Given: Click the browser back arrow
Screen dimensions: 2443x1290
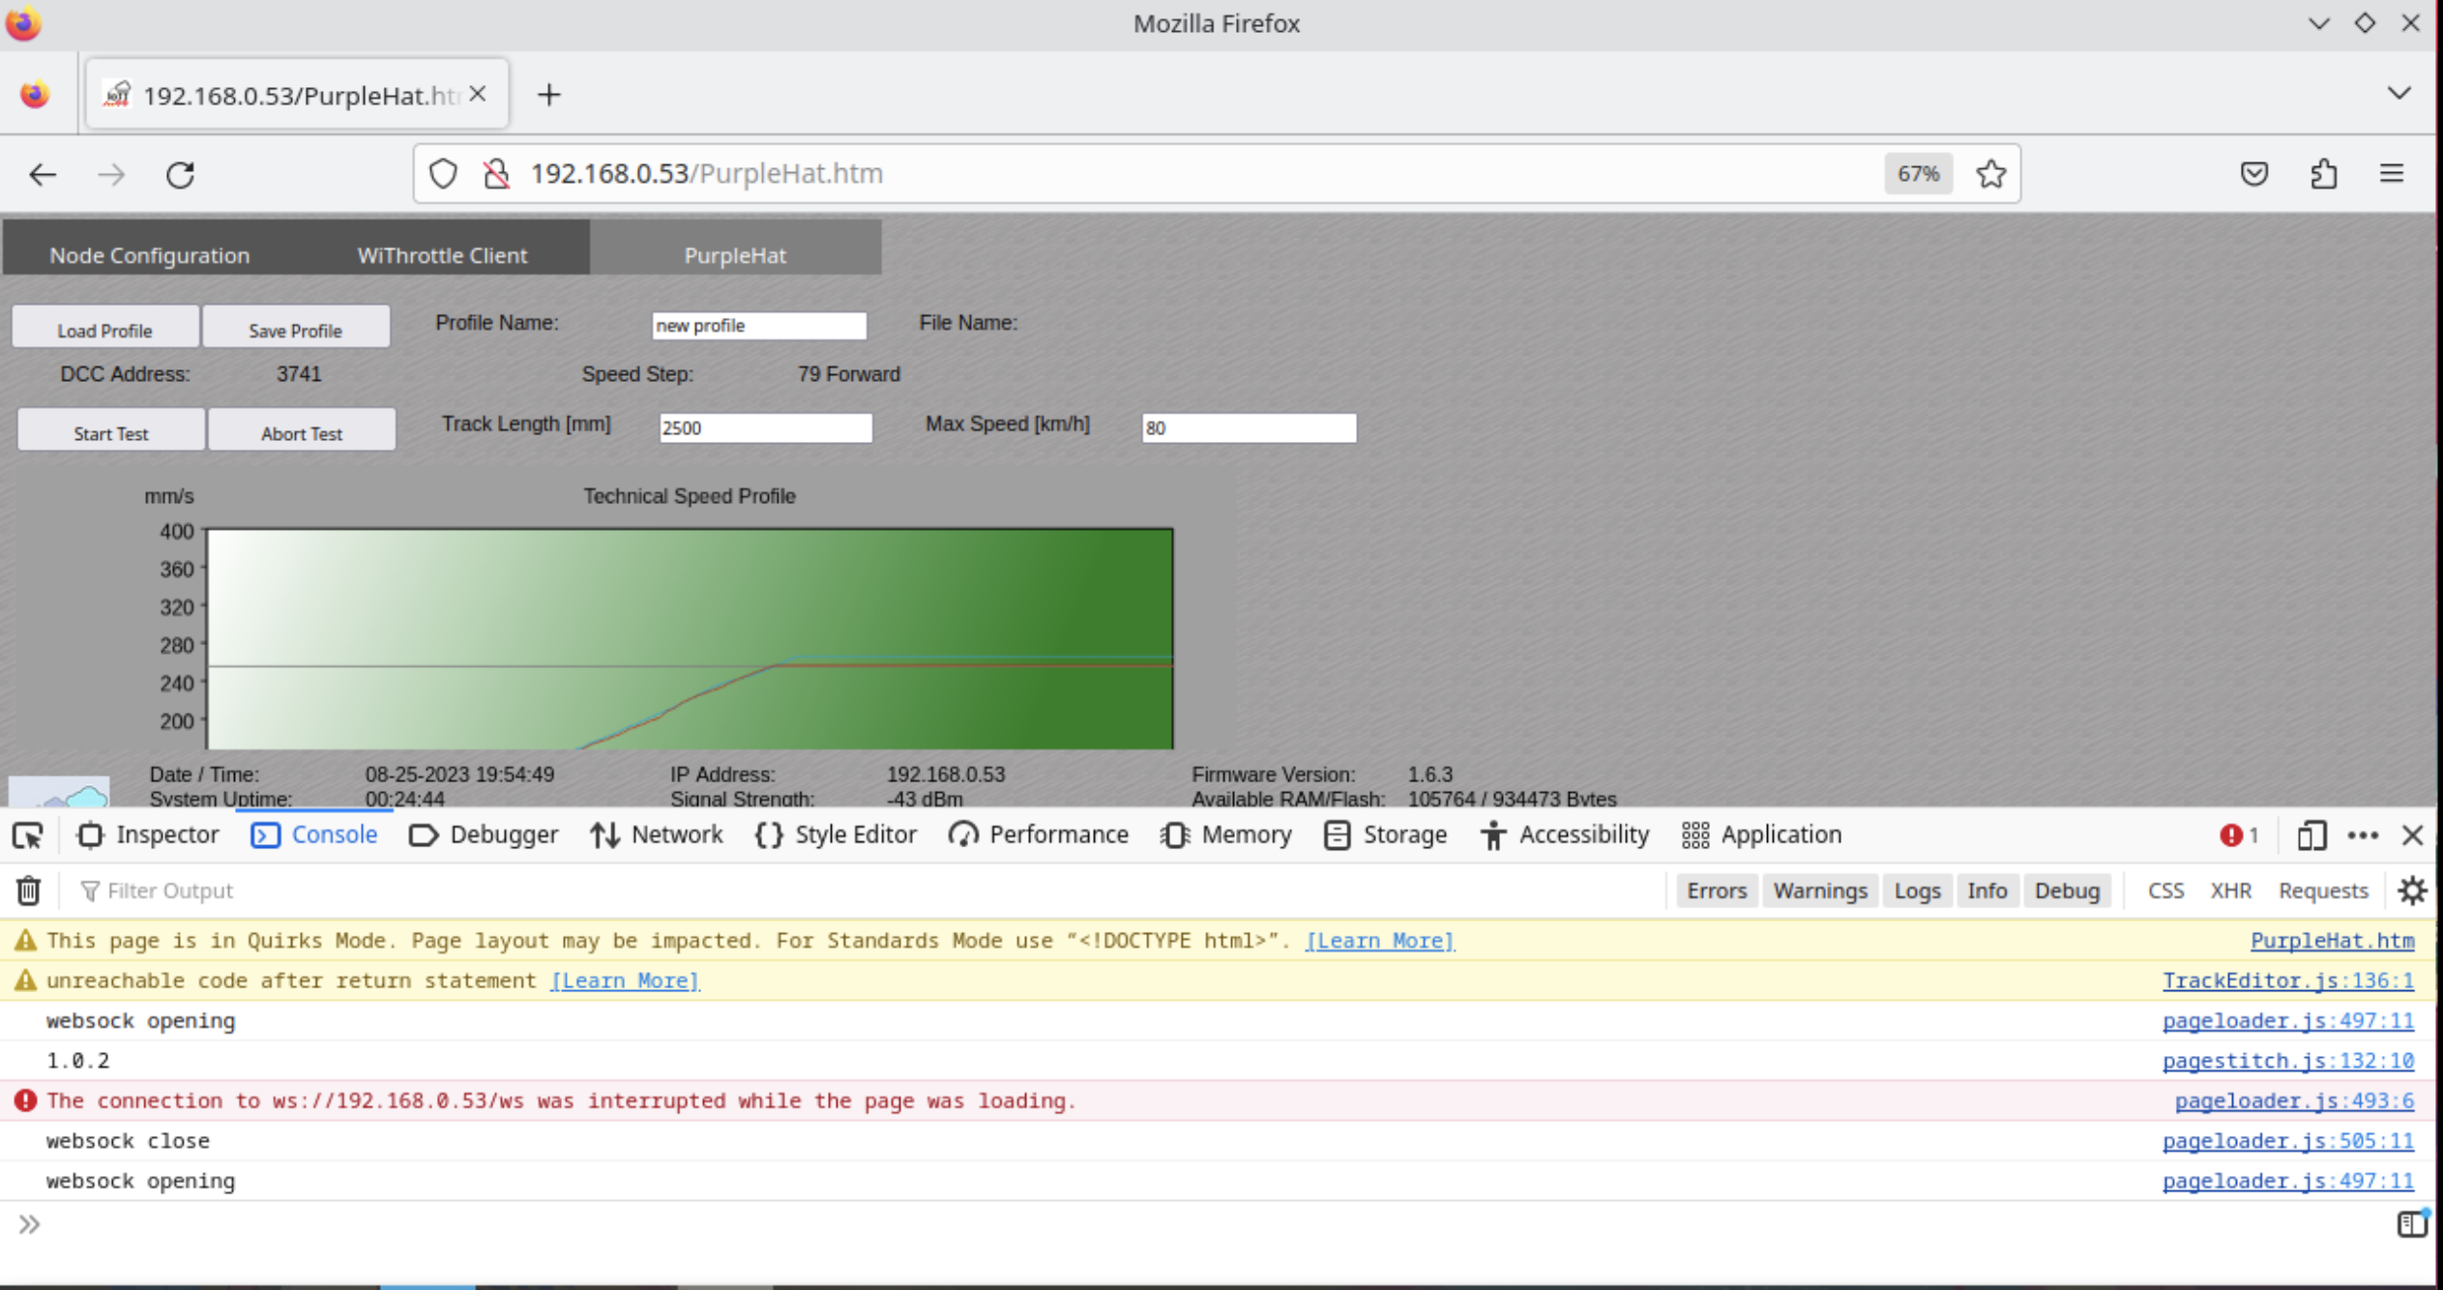Looking at the screenshot, I should pyautogui.click(x=43, y=174).
